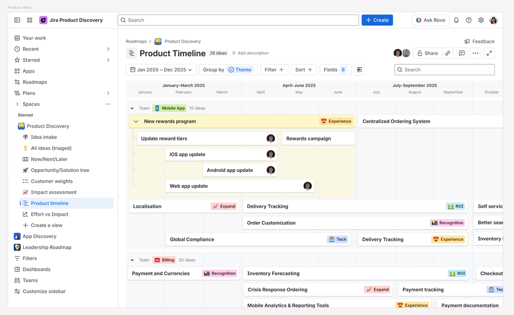Click assignee avatar on Update reward tiers

pyautogui.click(x=271, y=138)
